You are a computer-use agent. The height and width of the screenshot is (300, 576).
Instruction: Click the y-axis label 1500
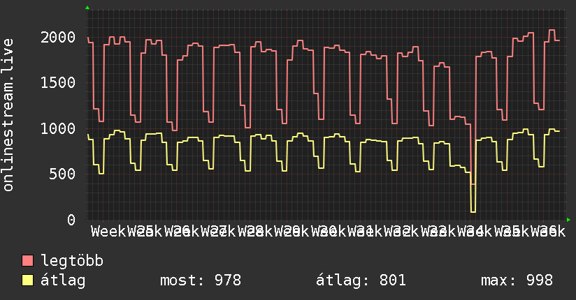click(58, 82)
